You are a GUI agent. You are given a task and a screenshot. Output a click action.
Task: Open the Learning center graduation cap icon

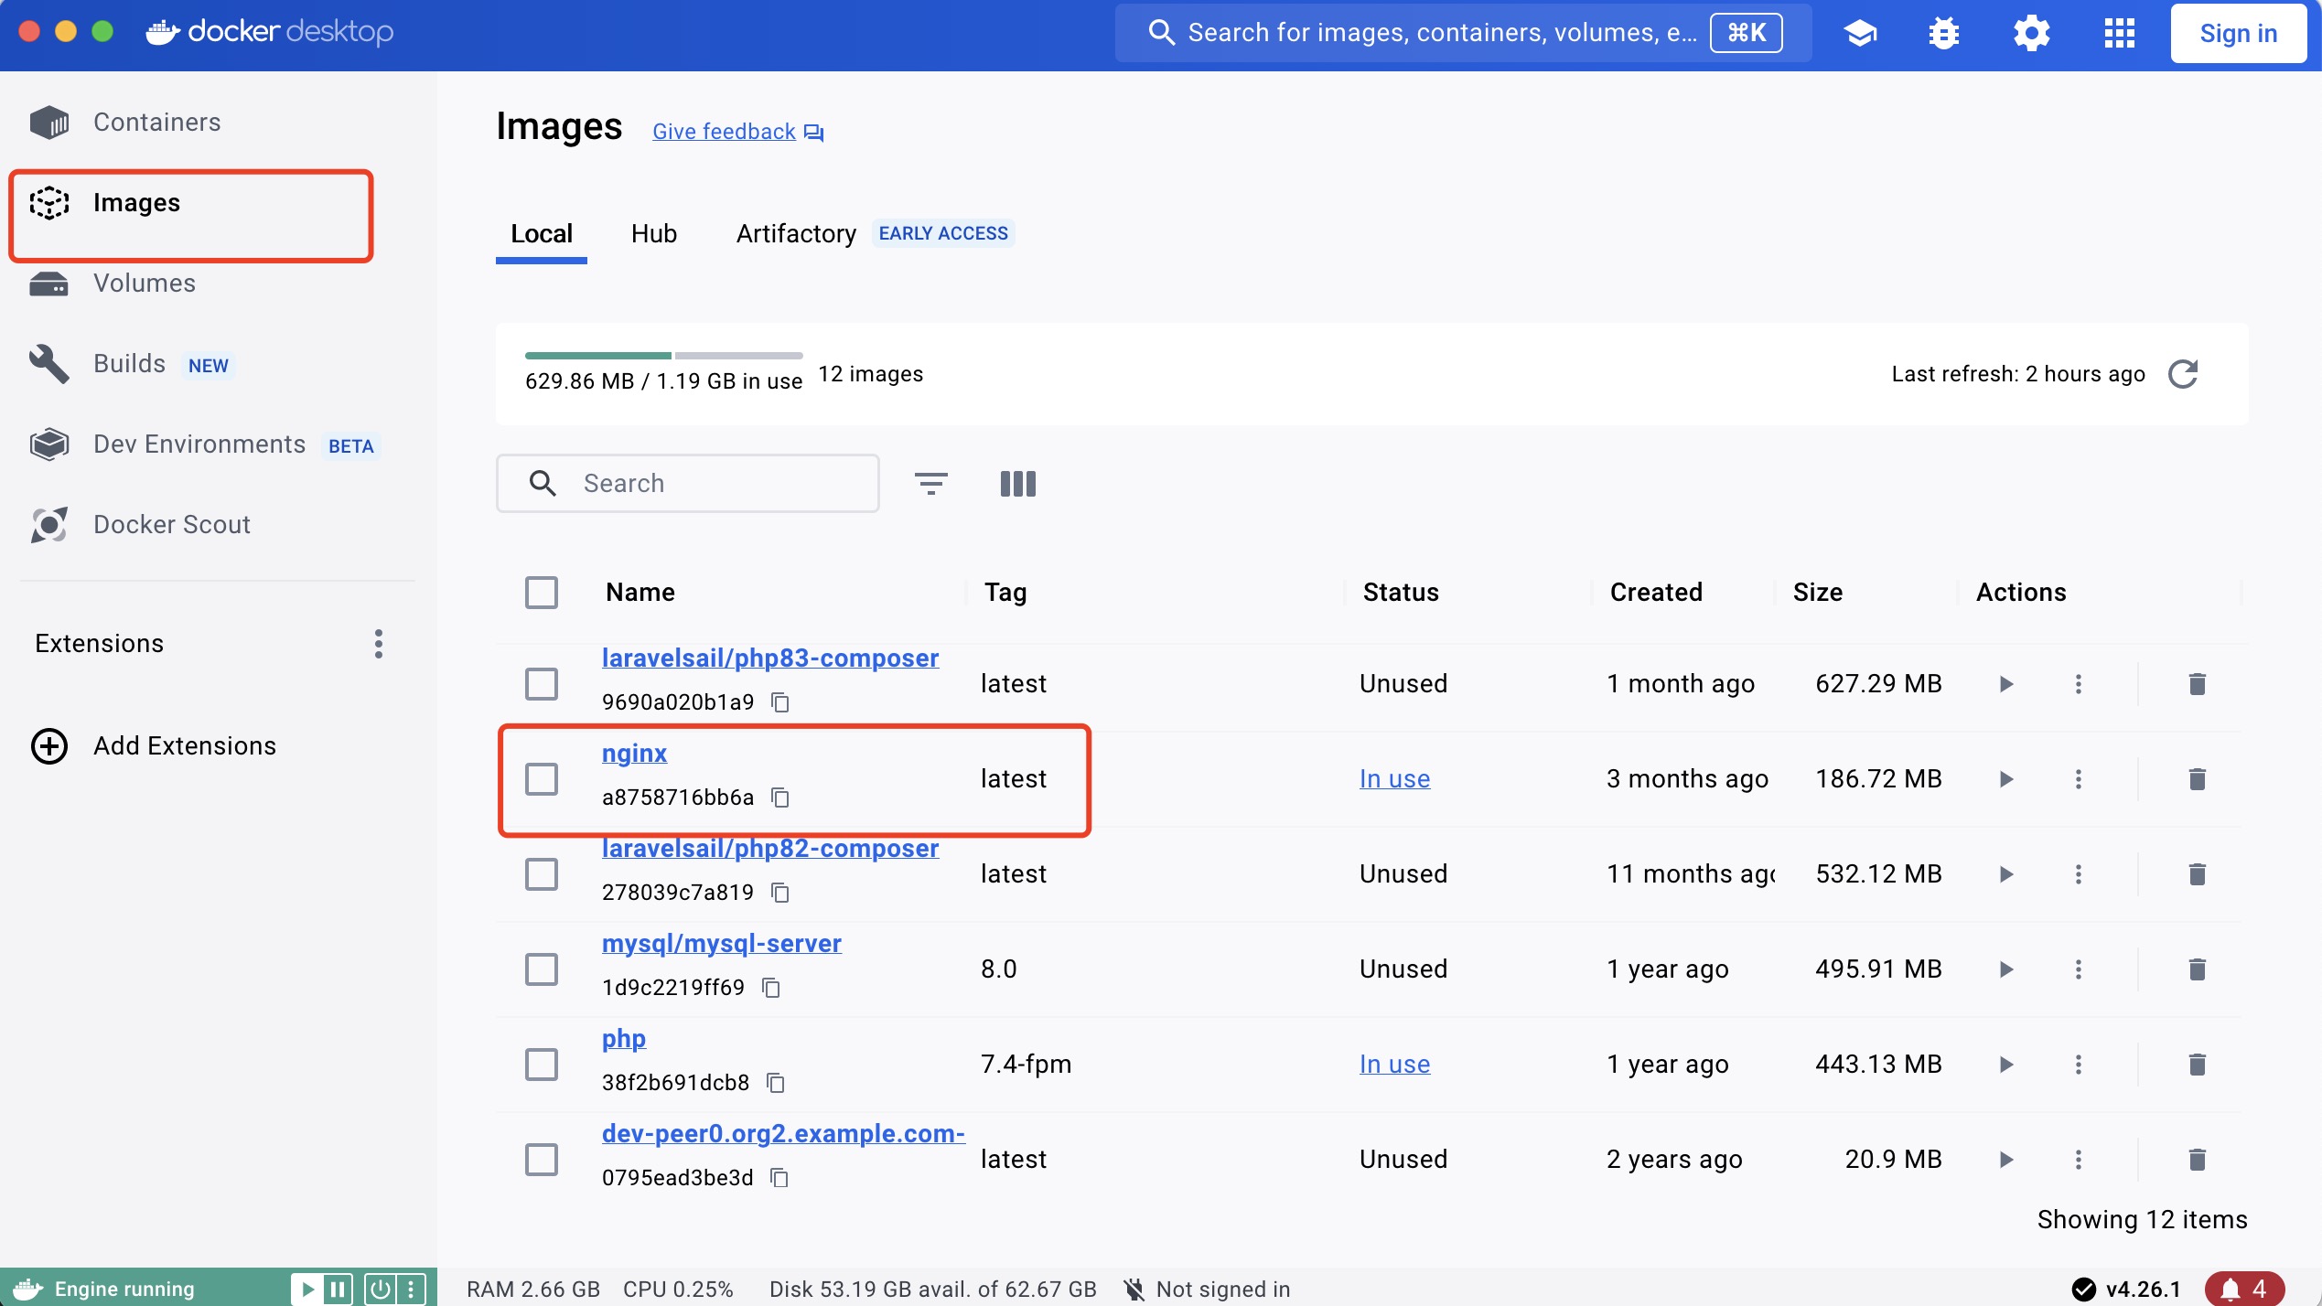coord(1860,33)
